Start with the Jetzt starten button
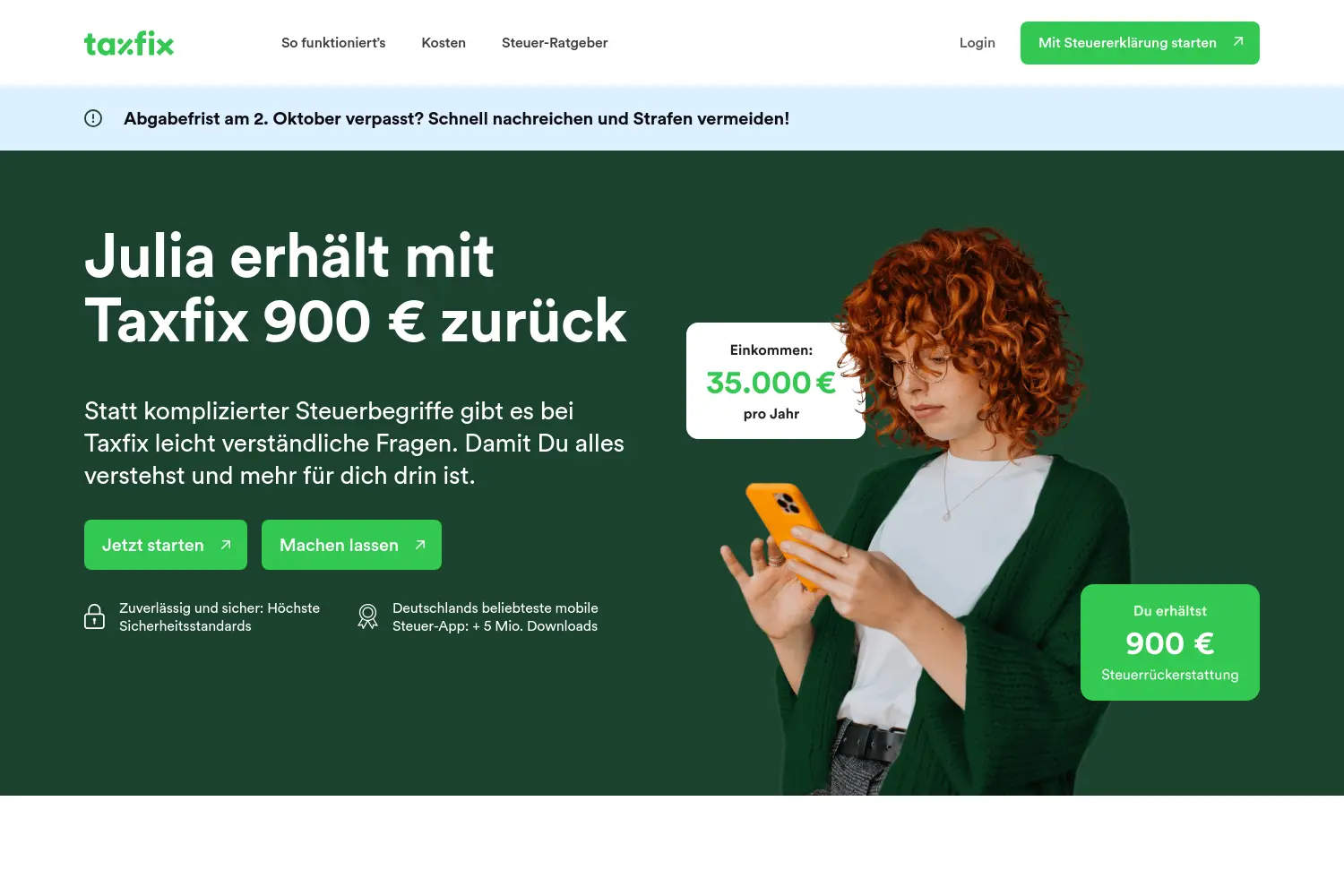The height and width of the screenshot is (896, 1344). (166, 545)
